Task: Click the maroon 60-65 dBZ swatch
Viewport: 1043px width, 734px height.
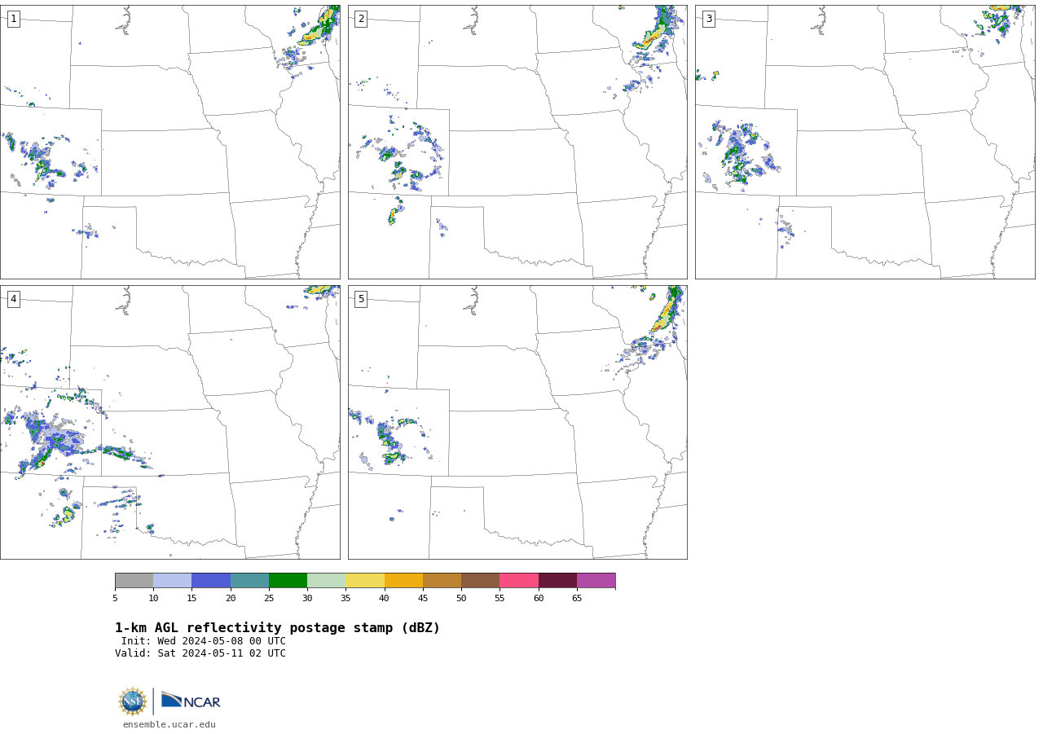Action: tap(557, 581)
